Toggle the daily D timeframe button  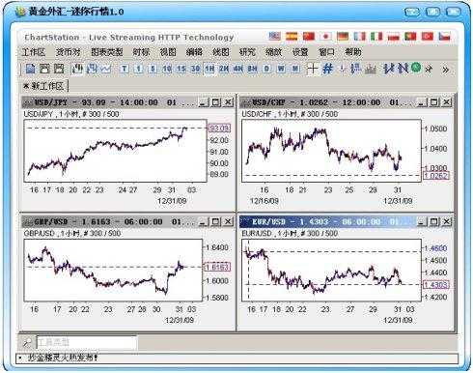[x=266, y=69]
